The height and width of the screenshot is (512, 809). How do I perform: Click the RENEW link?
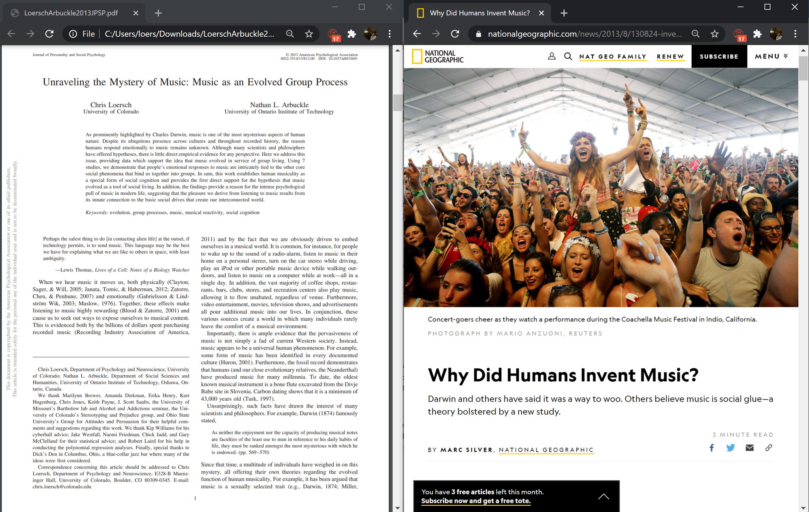click(x=670, y=56)
